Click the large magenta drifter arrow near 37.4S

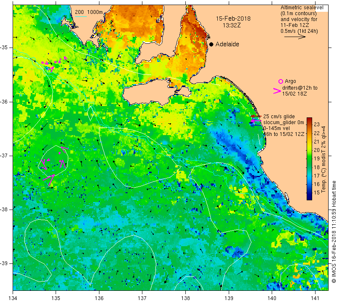(x=49, y=180)
